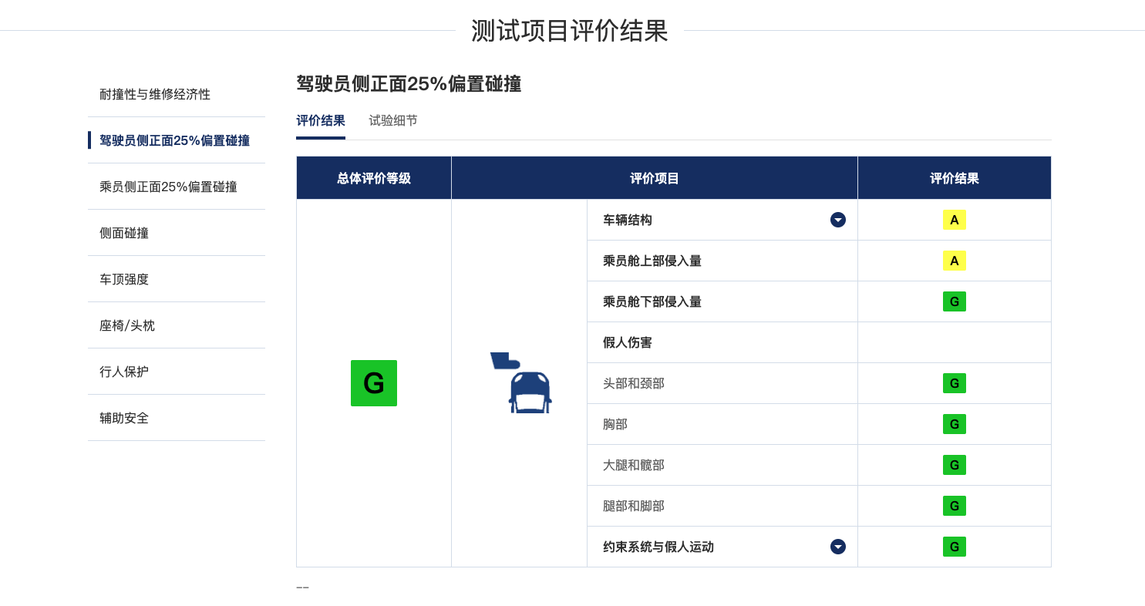Click the 大腿和髋部 row label
Image resolution: width=1145 pixels, height=606 pixels.
click(634, 465)
